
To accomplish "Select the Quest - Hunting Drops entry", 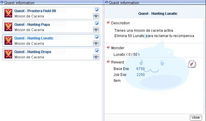I will tap(51, 54).
